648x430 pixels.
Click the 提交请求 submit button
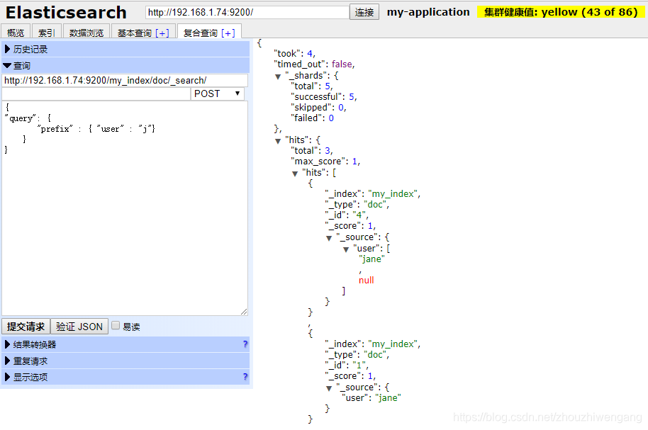26,327
